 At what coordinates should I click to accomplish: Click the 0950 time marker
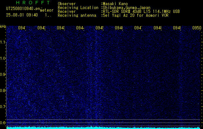(x=197, y=28)
